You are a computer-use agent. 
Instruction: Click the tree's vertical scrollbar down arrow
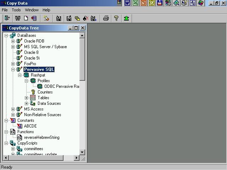click(x=82, y=152)
